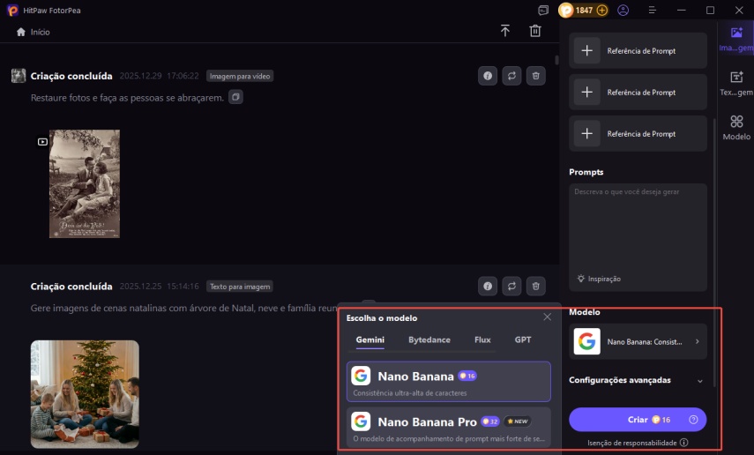Viewport: 754px width, 455px height.
Task: Choose the Nano Banana Pro model
Action: (x=448, y=427)
